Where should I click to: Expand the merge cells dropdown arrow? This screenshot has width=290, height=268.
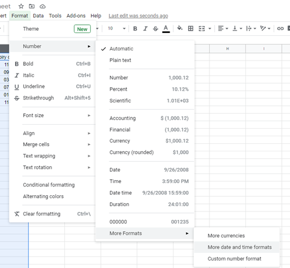tap(210, 29)
